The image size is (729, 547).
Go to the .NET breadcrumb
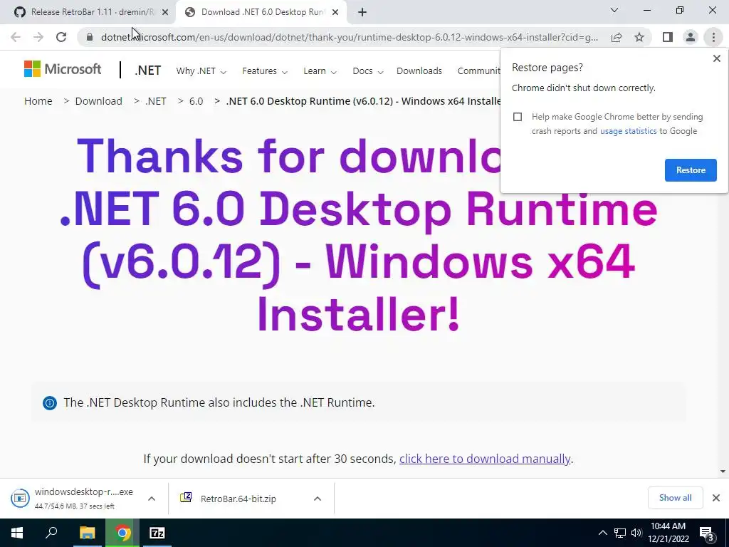point(156,101)
